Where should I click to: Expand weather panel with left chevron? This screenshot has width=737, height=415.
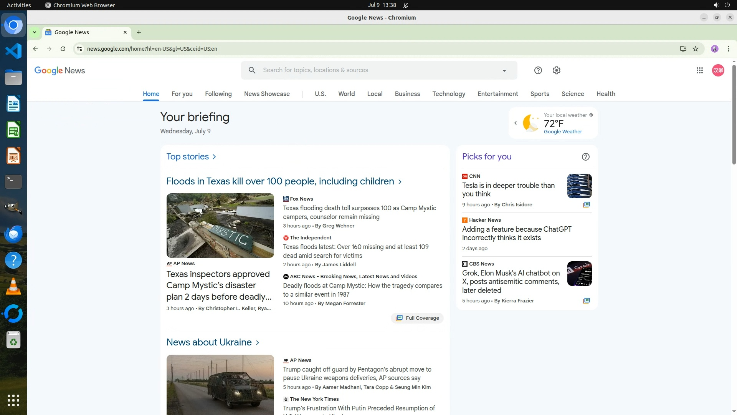[516, 123]
